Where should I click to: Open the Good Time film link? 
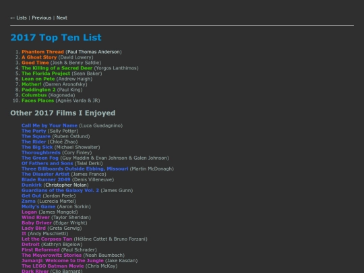(x=35, y=63)
